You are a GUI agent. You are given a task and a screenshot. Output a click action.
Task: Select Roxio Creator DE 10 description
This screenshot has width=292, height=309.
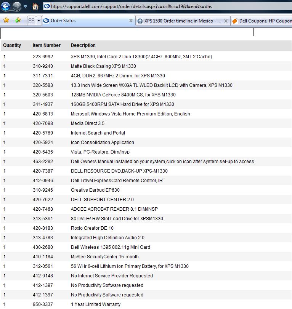92,228
